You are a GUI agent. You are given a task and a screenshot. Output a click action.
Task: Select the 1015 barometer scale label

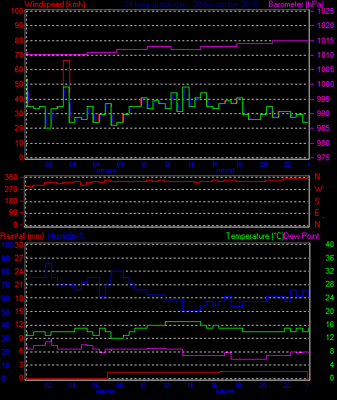click(325, 40)
